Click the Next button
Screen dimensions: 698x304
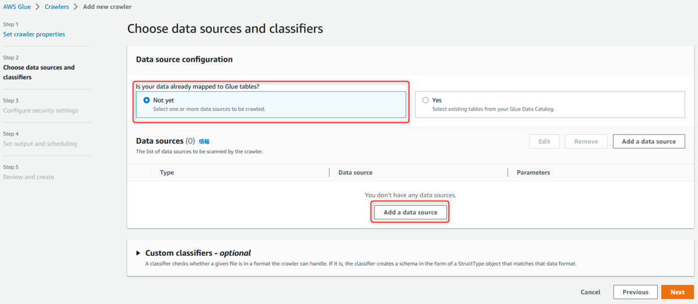677,292
